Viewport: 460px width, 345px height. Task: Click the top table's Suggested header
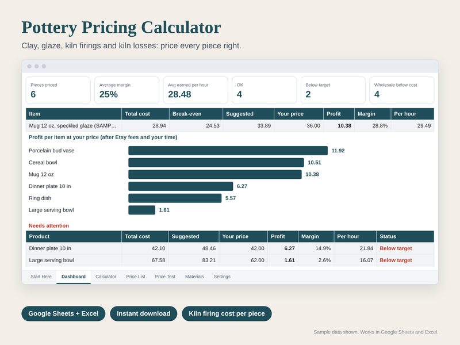[x=248, y=114]
